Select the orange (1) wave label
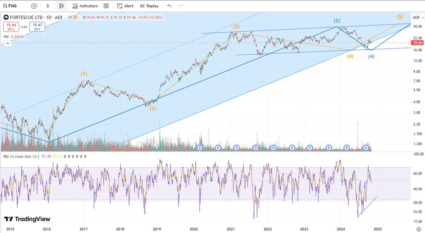 (x=84, y=74)
